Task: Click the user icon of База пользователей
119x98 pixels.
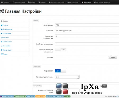Action: pyautogui.click(x=49, y=2)
